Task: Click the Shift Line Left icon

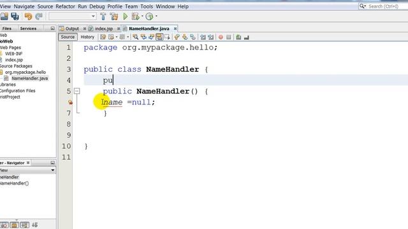Action: [x=203, y=37]
